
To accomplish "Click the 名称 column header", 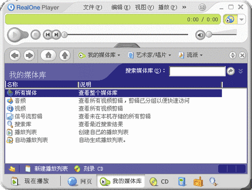I will click(42, 84).
